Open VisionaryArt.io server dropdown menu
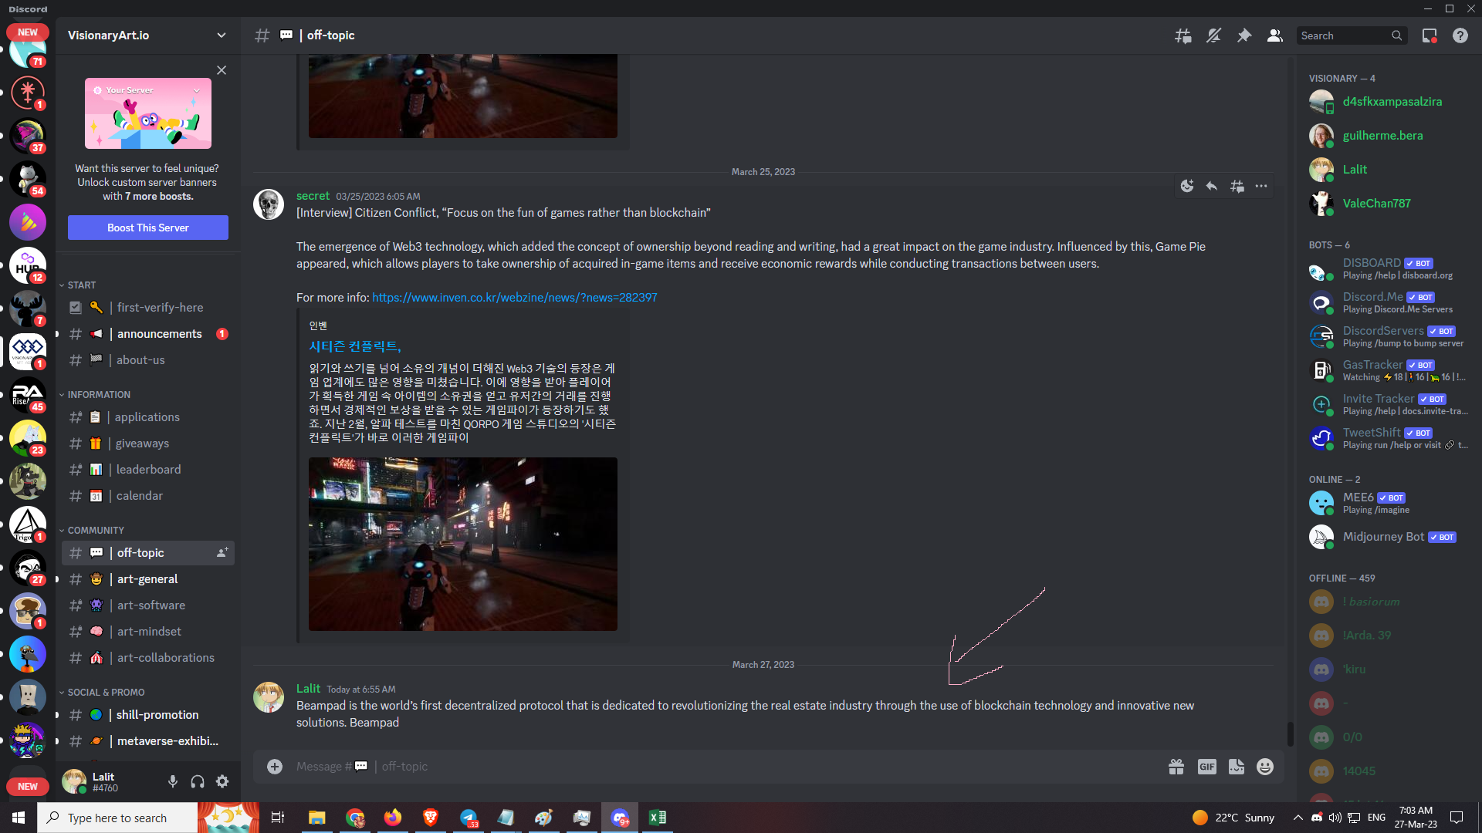 pyautogui.click(x=147, y=35)
